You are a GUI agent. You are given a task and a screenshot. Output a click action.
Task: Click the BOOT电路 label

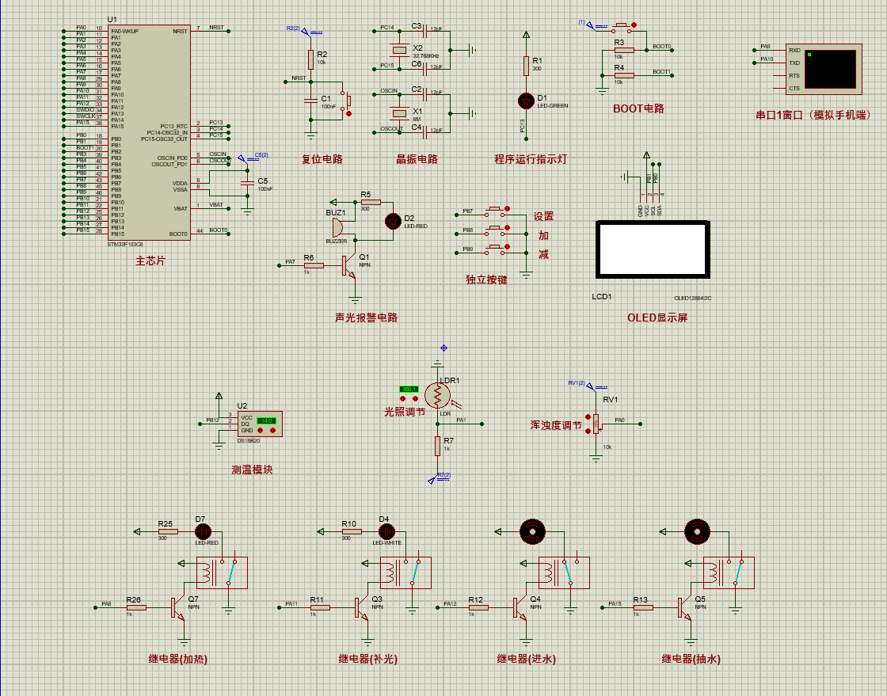pos(638,108)
